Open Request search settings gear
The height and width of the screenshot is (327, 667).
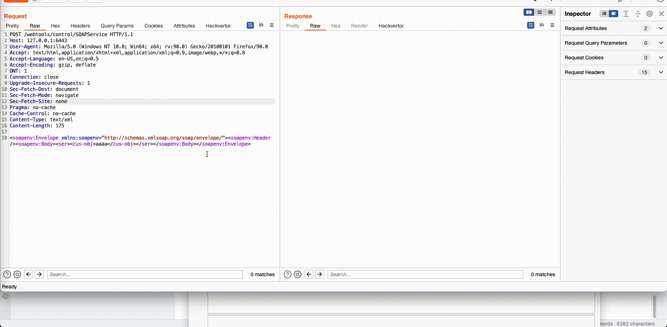(x=17, y=274)
